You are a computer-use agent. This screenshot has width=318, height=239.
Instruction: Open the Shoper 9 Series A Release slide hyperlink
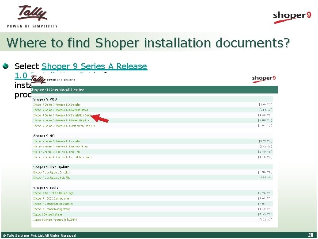(x=95, y=66)
